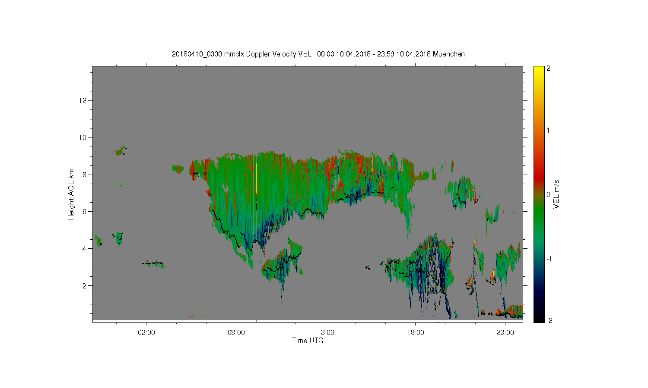Click the 8 km height tick label
Viewport: 648px width, 388px height.
pos(85,175)
